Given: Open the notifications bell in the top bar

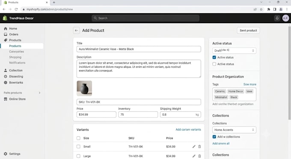Looking at the screenshot, I should pyautogui.click(x=277, y=18).
